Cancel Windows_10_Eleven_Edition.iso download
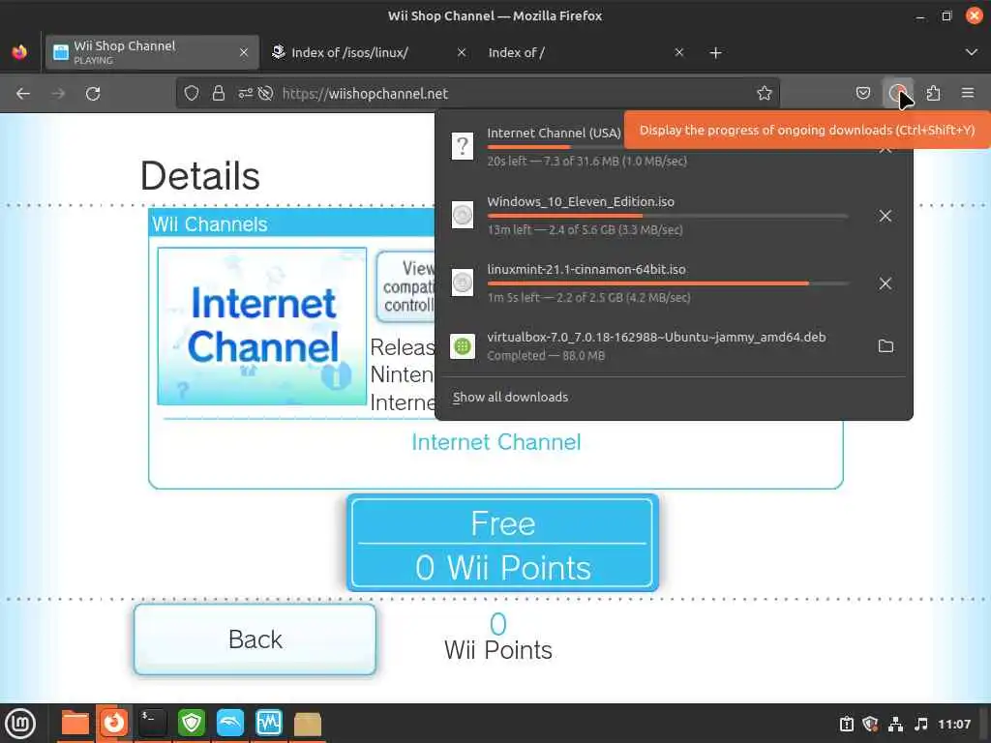The width and height of the screenshot is (991, 743). pos(885,216)
